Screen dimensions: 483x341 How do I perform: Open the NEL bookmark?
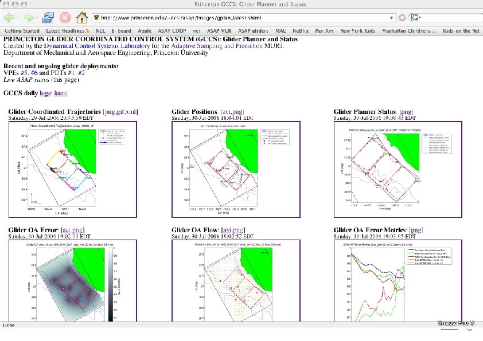click(100, 31)
